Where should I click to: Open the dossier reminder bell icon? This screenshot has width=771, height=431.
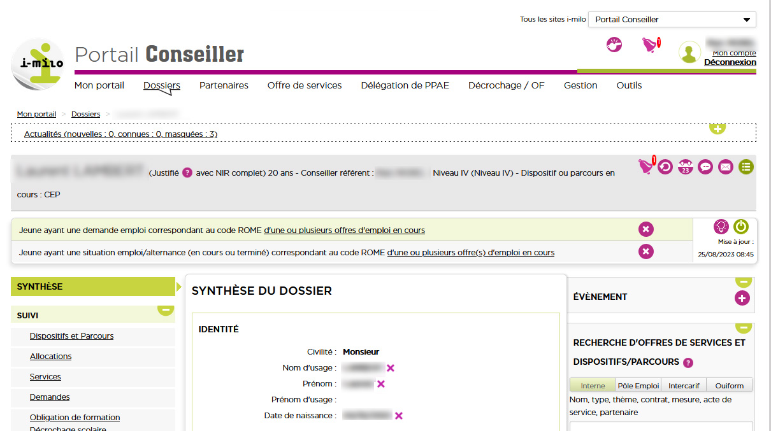(646, 166)
